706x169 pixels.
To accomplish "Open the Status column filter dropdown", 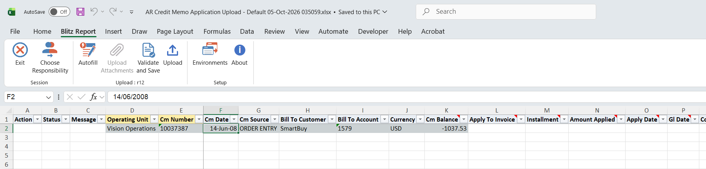I will point(66,119).
